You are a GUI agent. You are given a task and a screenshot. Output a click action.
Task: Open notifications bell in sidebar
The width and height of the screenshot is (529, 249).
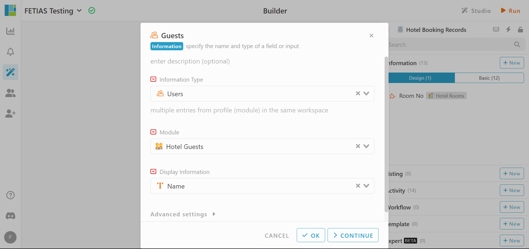point(10,52)
